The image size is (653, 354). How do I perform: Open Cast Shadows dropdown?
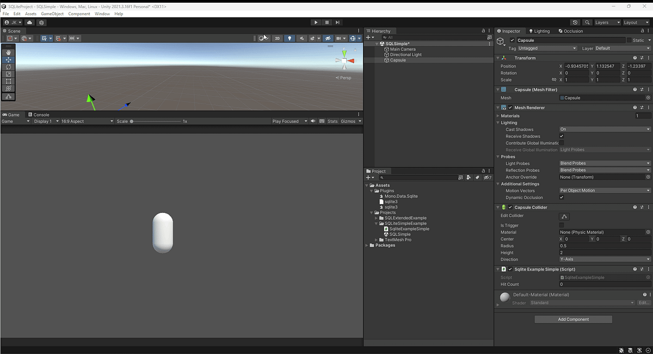(605, 129)
